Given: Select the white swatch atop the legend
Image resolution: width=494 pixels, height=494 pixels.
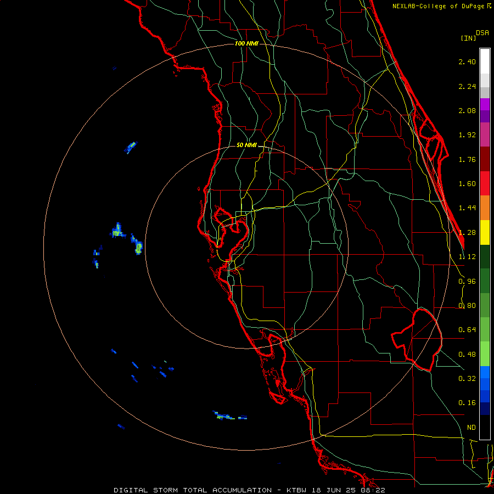Looking at the screenshot, I should (485, 61).
